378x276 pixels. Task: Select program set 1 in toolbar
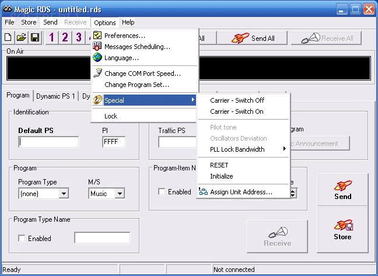pos(51,37)
